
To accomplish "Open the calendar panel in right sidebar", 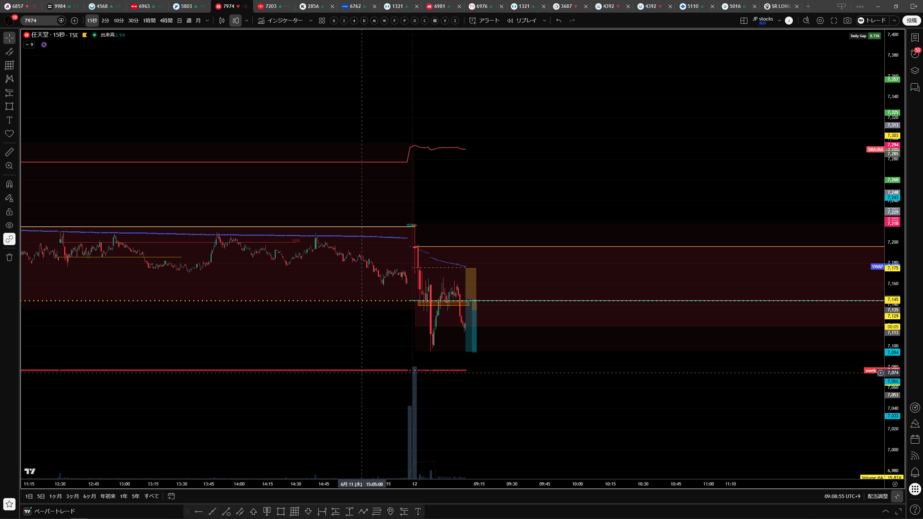I will coord(915,439).
